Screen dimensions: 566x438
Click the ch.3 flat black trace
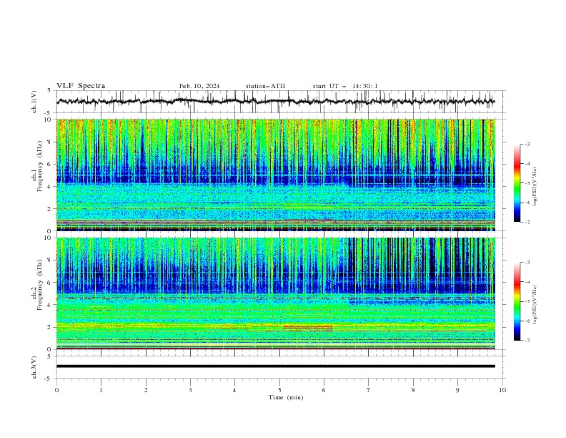(276, 366)
